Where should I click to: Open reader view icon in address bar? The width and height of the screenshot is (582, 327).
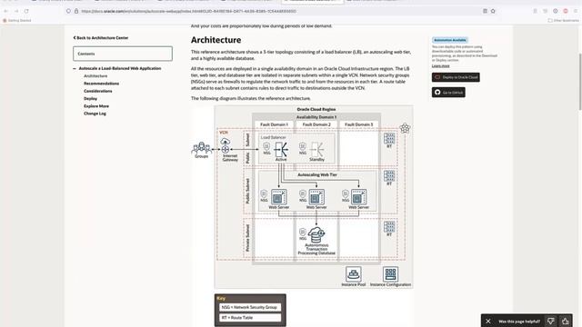pos(485,11)
